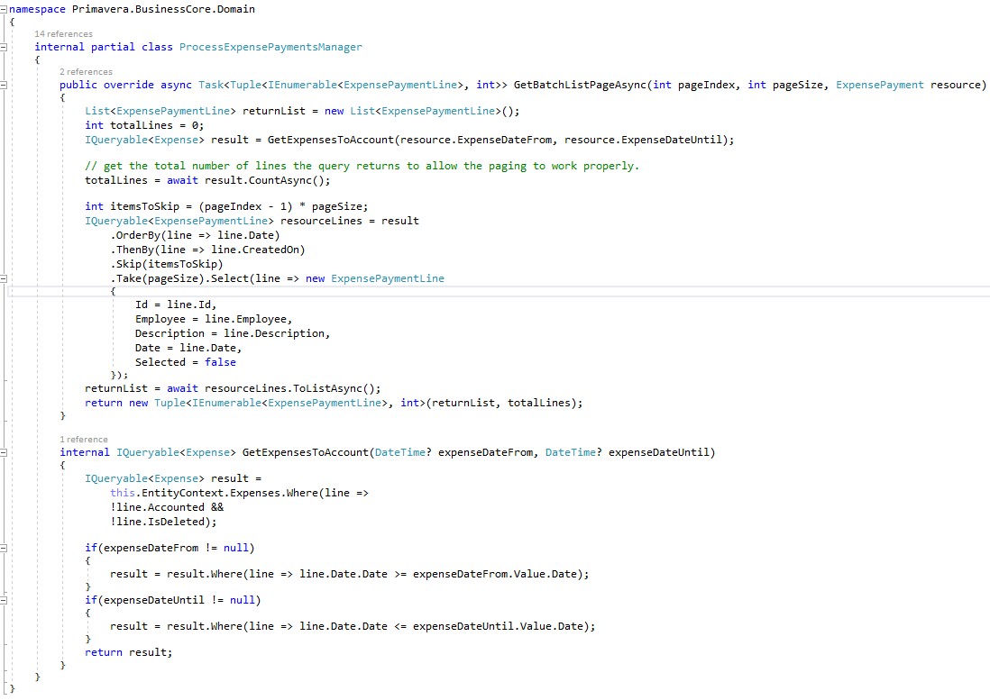Click 'int totalLines = 0;' declaration
The width and height of the screenshot is (990, 700).
[x=144, y=125]
